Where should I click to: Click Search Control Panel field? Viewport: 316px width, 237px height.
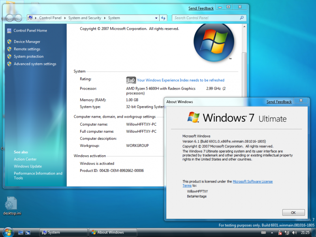[209, 18]
